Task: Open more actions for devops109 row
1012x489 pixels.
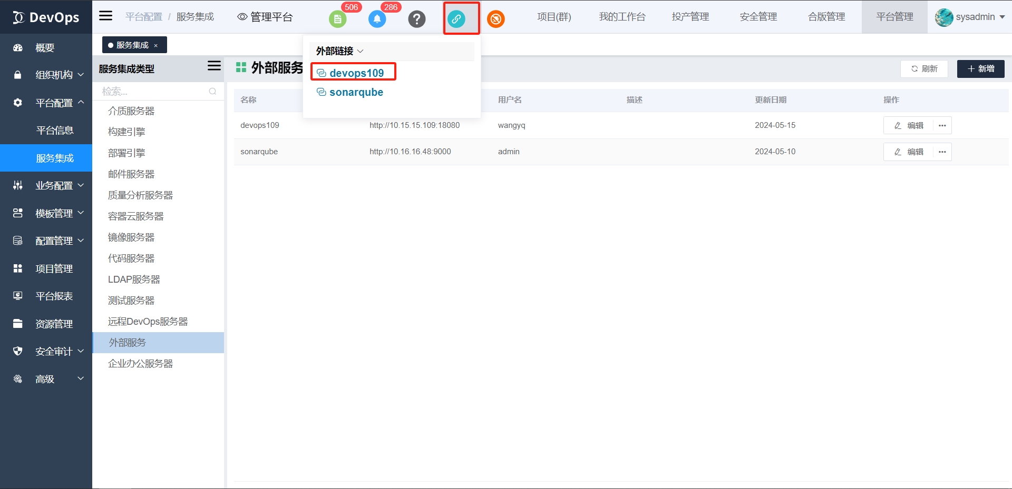Action: (942, 126)
